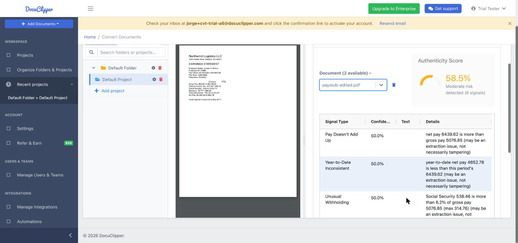Click the Manage Integrations sidebar icon
The width and height of the screenshot is (518, 243).
[9, 207]
